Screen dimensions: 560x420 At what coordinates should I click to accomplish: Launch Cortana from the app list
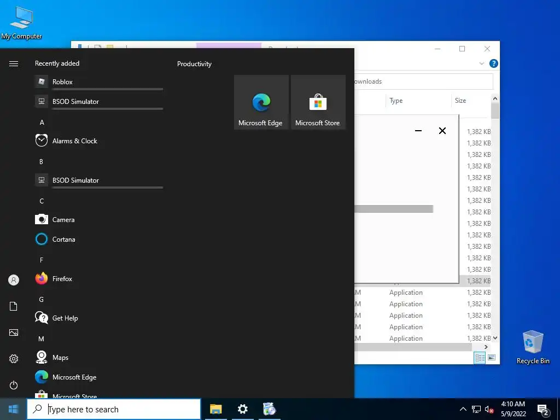pyautogui.click(x=99, y=240)
